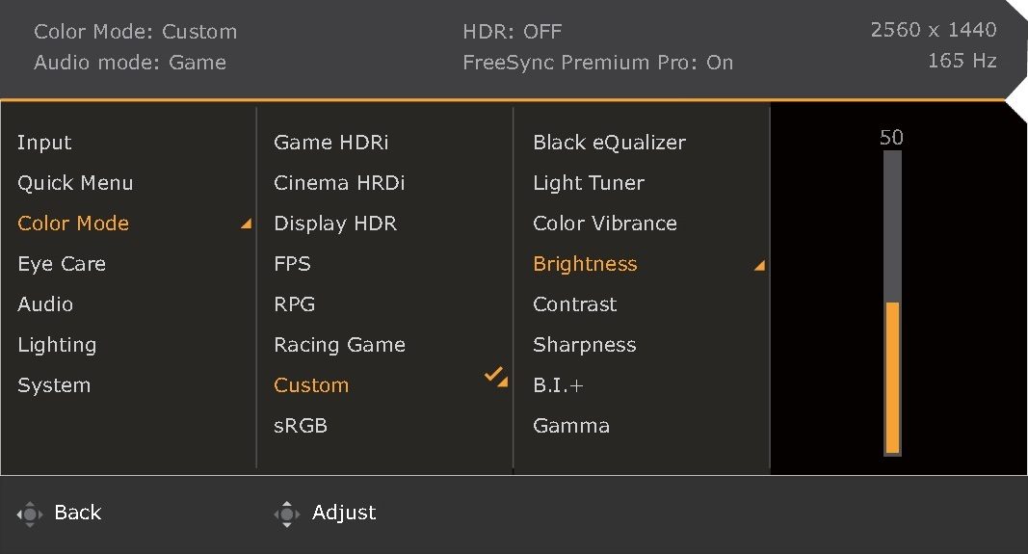
Task: Select the Eye Care menu item
Action: [x=62, y=264]
